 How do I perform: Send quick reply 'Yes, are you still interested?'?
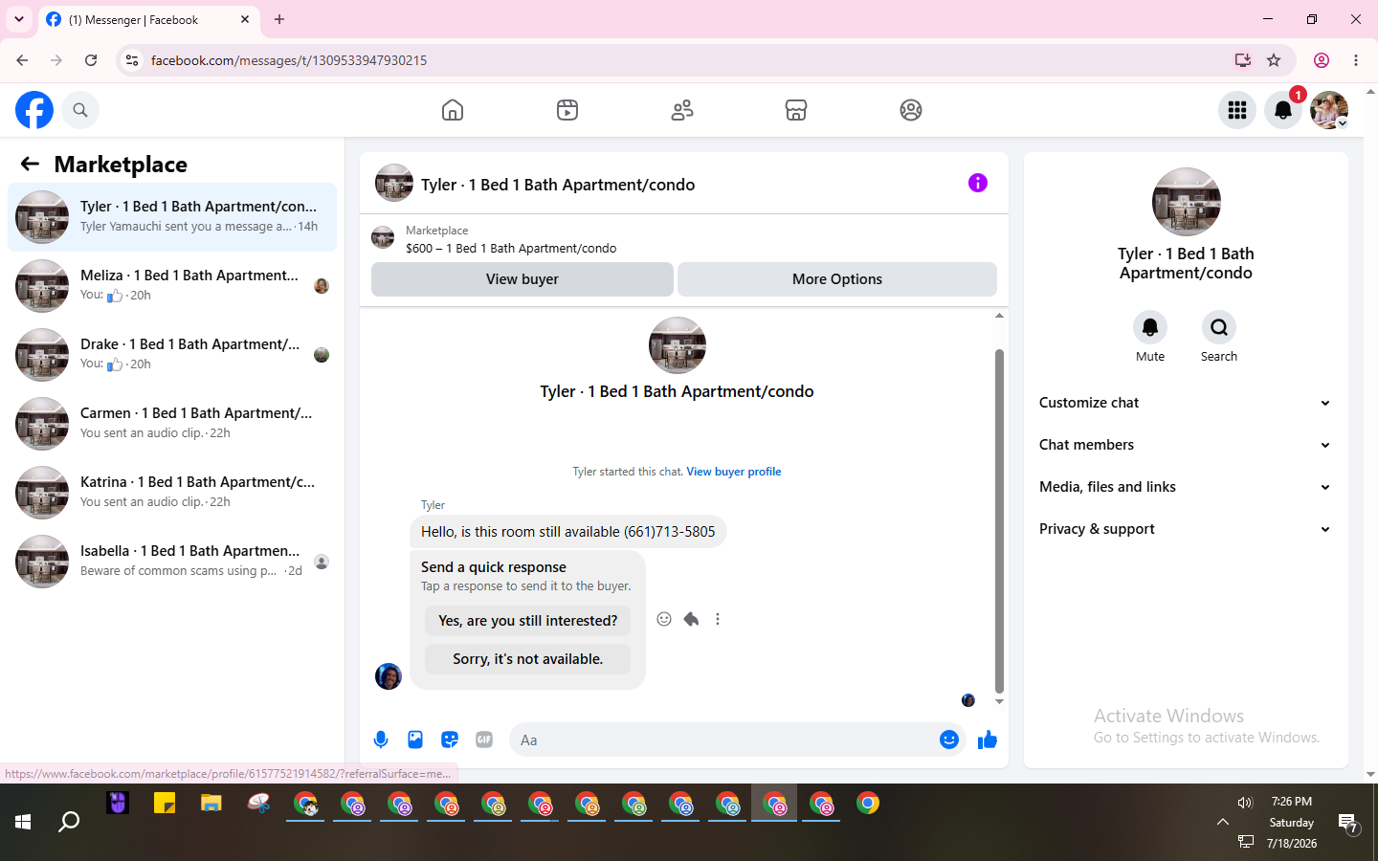point(528,621)
